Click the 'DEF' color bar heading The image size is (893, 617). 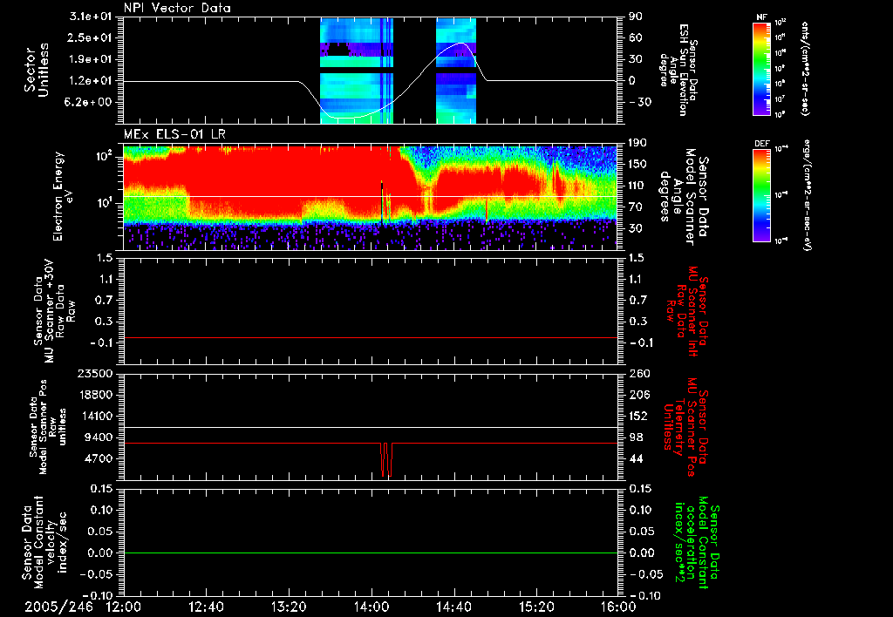tap(761, 144)
